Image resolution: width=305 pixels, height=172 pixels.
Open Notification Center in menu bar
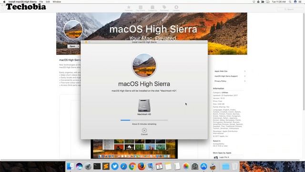click(300, 2)
